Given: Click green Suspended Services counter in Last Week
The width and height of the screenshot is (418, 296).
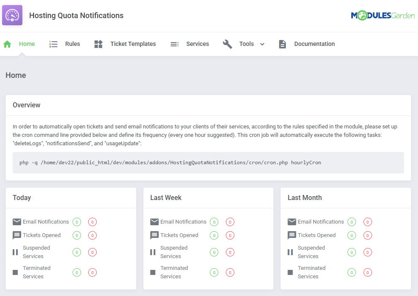Looking at the screenshot, I should tap(214, 252).
